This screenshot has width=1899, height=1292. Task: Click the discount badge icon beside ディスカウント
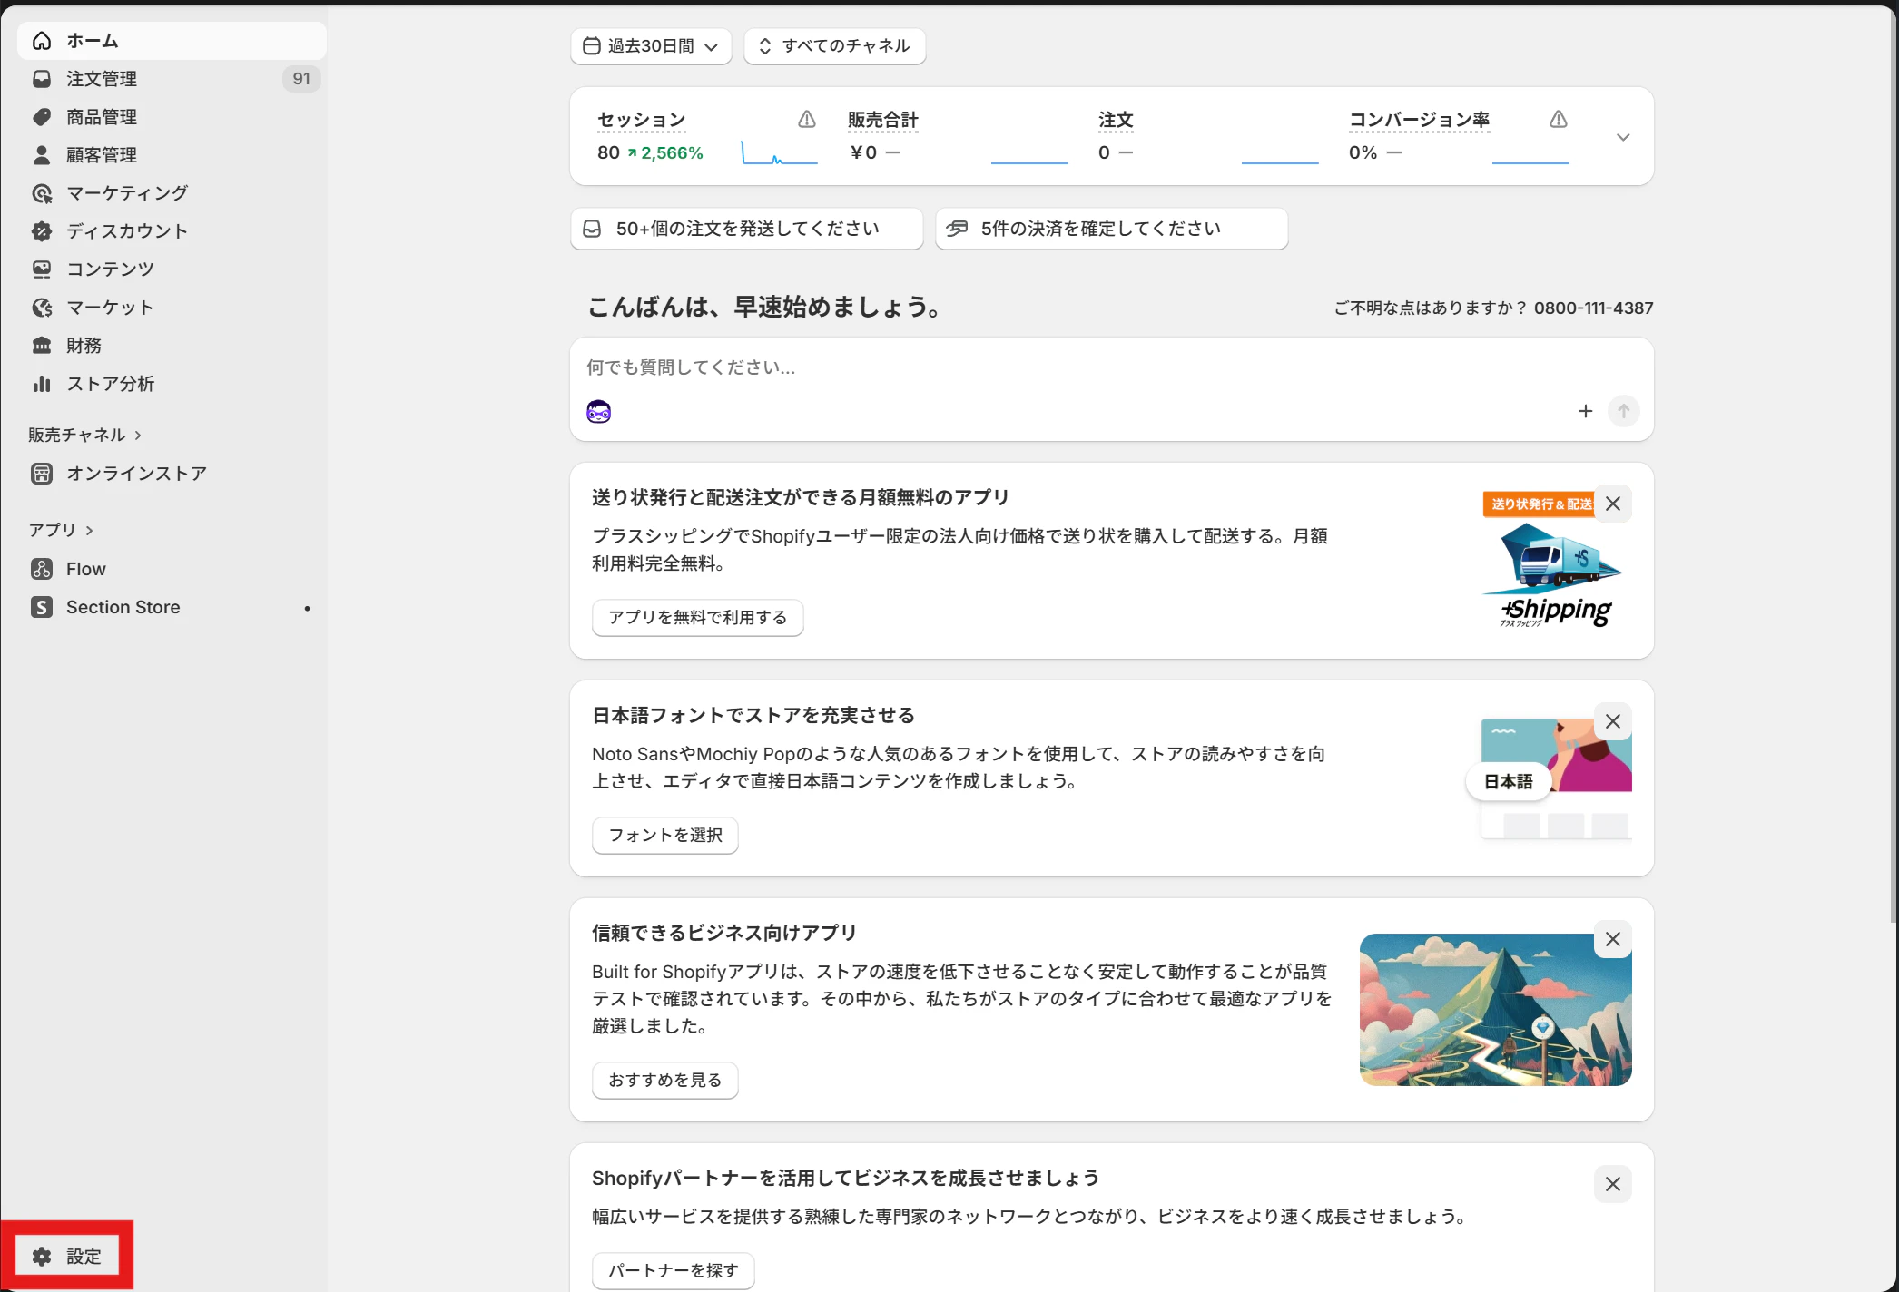click(42, 231)
